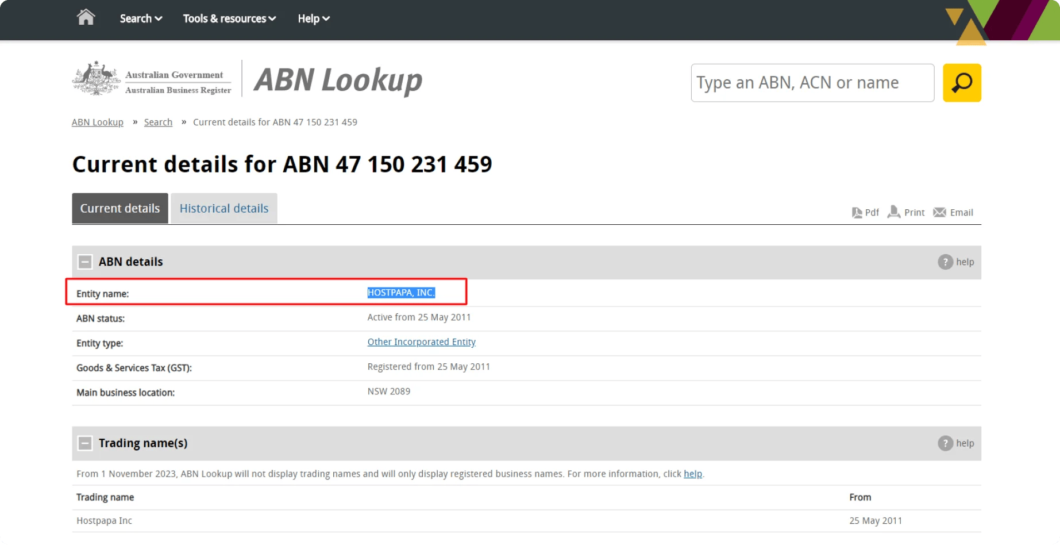This screenshot has height=545, width=1060.
Task: Click the Hostpapa Inc trading name
Action: [x=105, y=521]
